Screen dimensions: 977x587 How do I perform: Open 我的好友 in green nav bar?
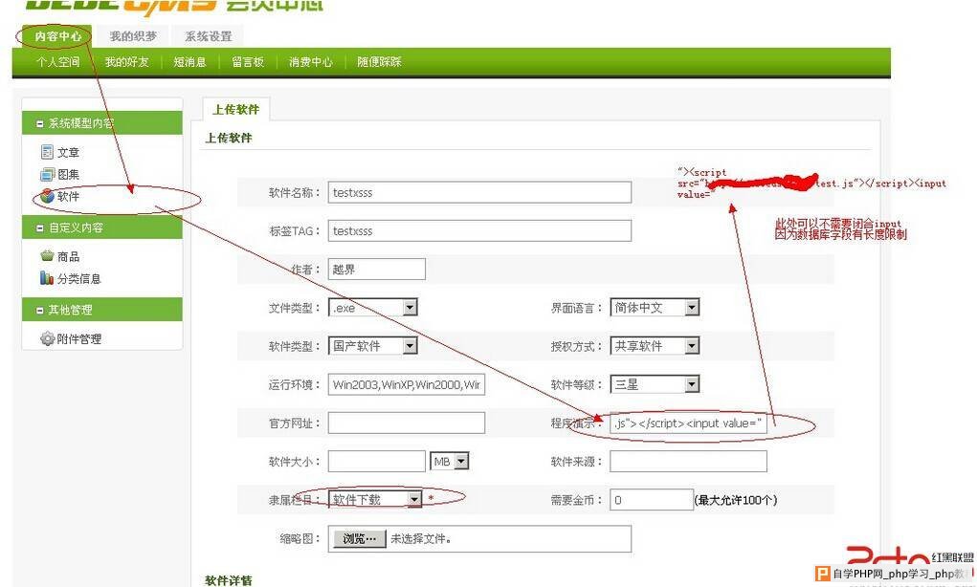[x=126, y=61]
